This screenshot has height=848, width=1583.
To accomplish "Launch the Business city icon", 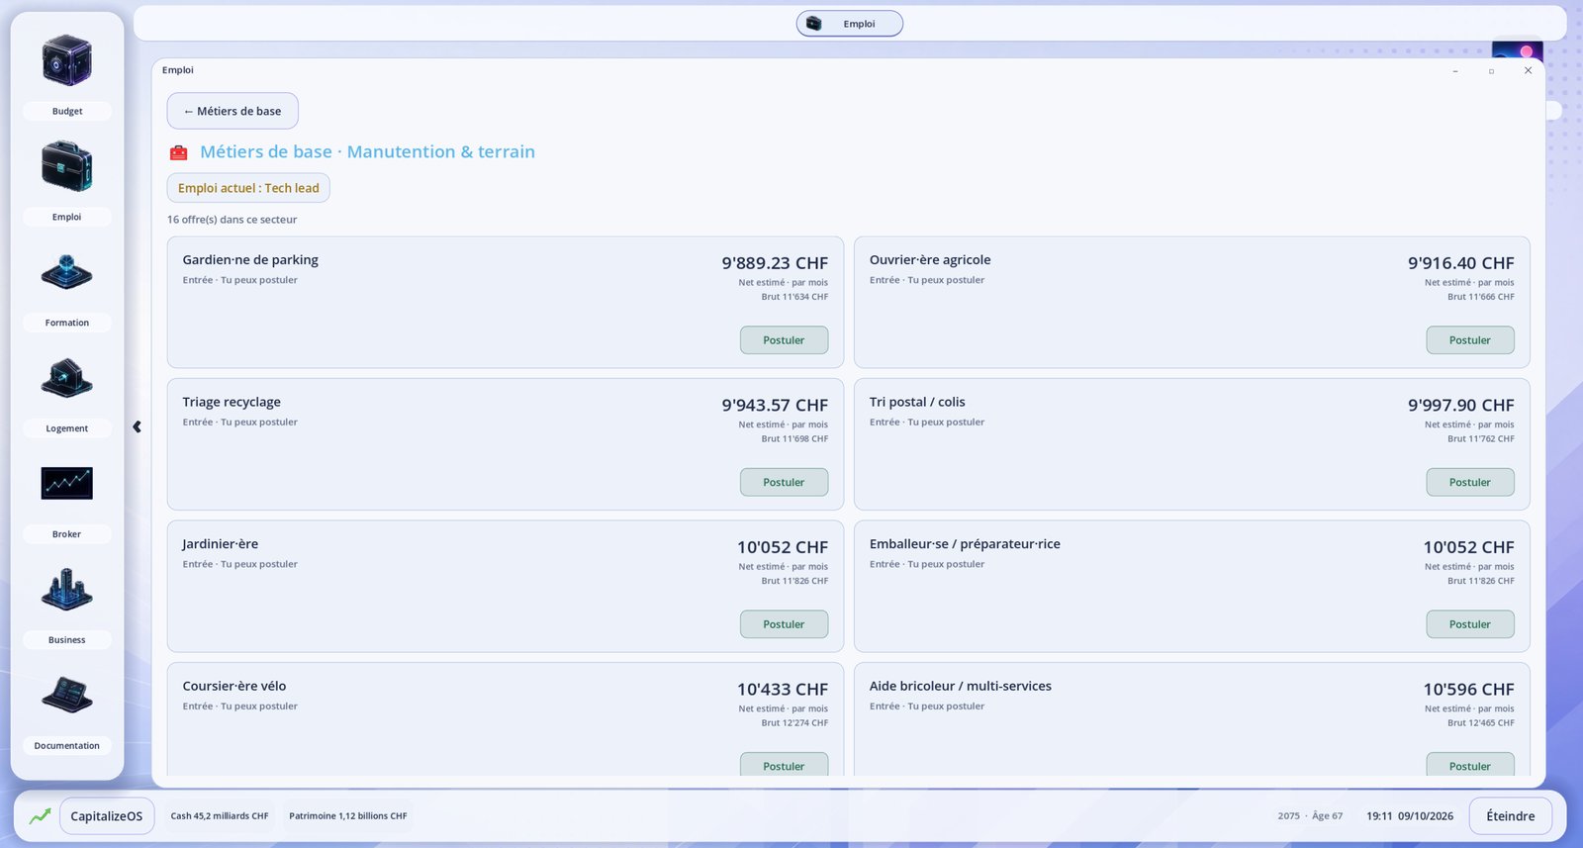I will coord(66,589).
